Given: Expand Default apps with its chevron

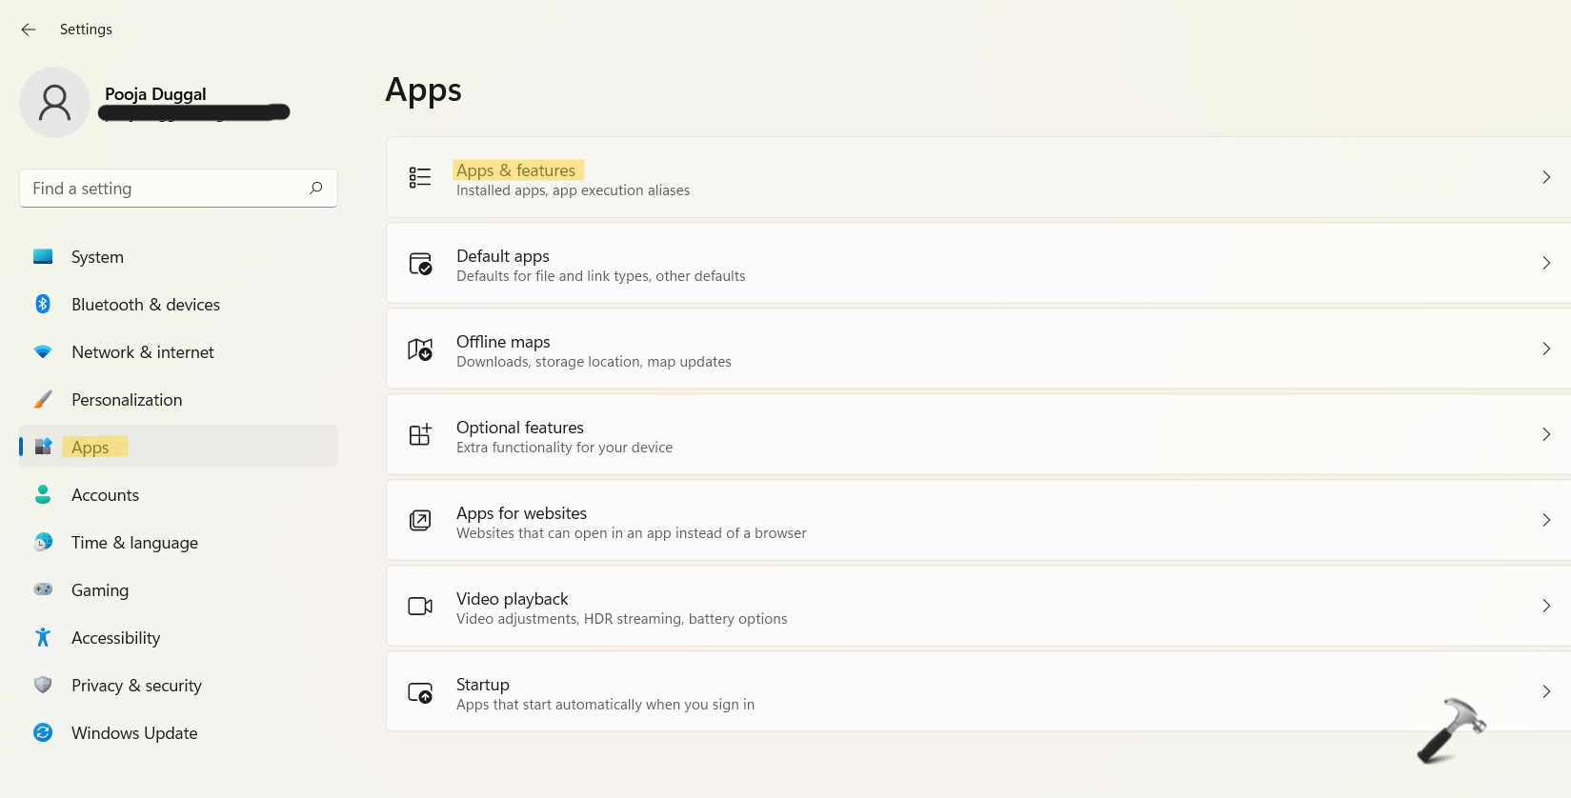Looking at the screenshot, I should [1545, 264].
